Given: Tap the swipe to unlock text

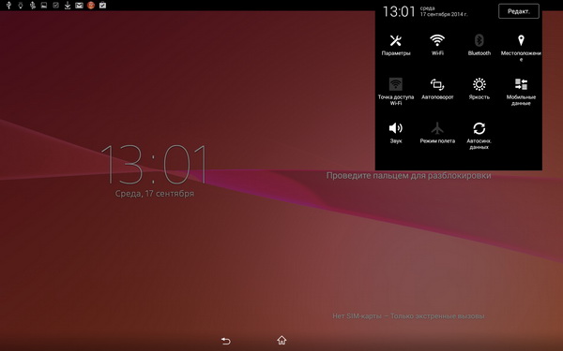Looking at the screenshot, I should (408, 176).
